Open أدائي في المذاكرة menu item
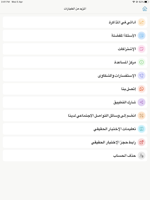 (x=75, y=22)
